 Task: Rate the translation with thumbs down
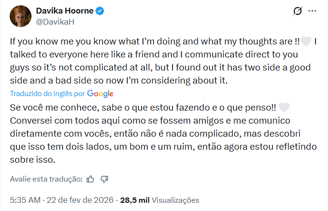coord(104,179)
